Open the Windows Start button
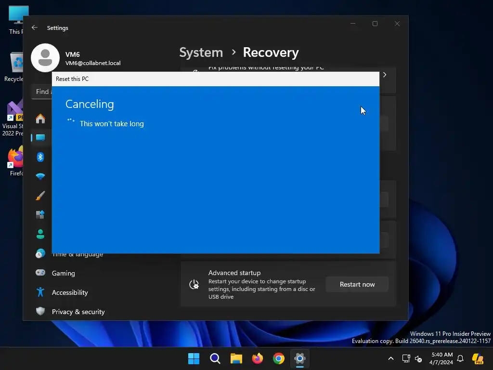 coord(194,358)
